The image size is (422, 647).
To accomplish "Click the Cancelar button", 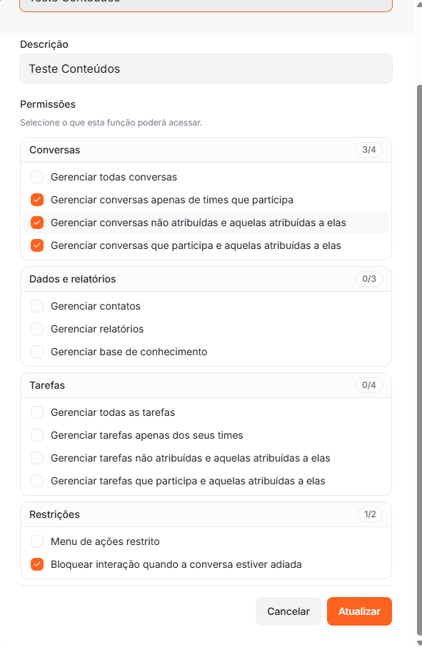I will pyautogui.click(x=288, y=611).
